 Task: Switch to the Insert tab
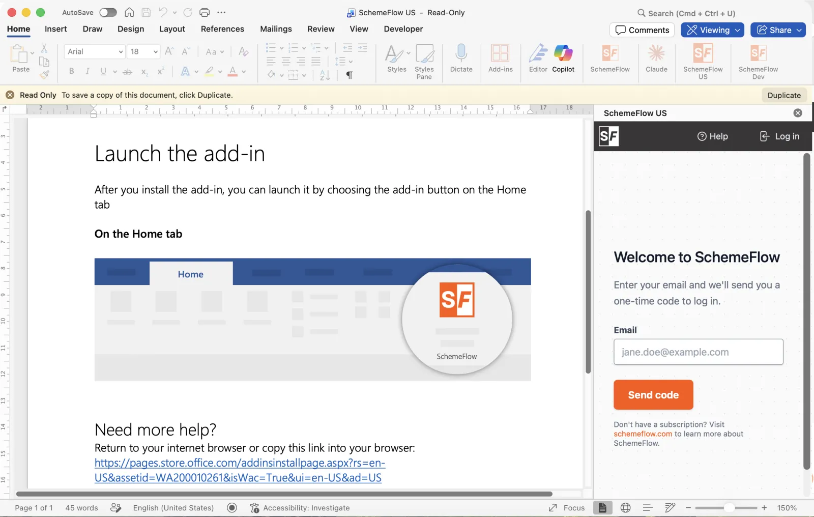pyautogui.click(x=55, y=29)
